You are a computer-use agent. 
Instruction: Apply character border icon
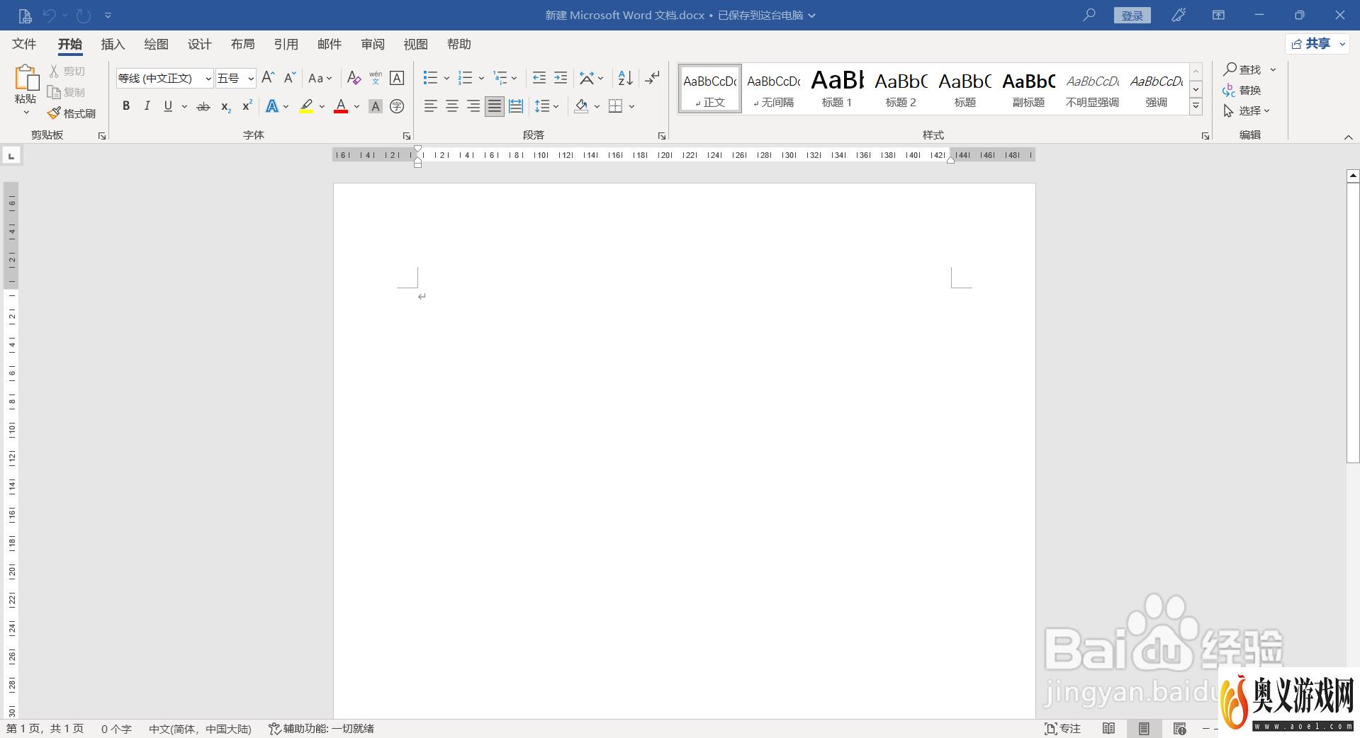coord(397,78)
